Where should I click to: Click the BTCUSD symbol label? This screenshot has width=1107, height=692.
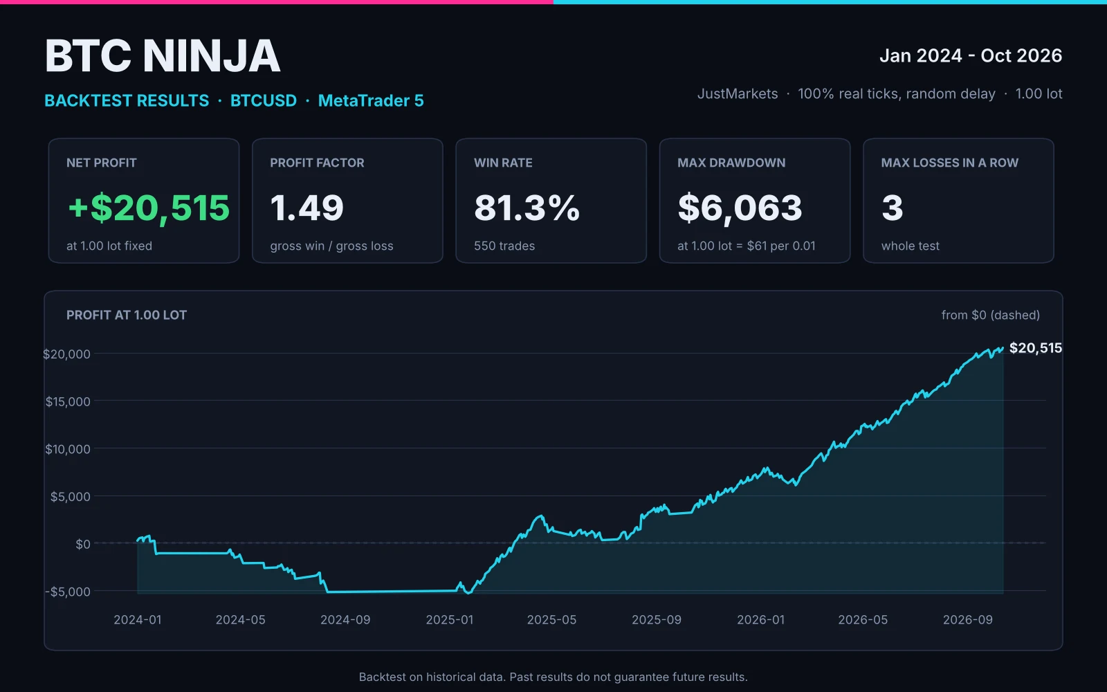pos(264,100)
